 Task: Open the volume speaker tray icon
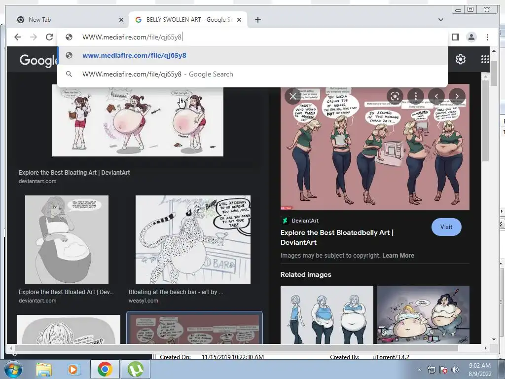click(455, 370)
